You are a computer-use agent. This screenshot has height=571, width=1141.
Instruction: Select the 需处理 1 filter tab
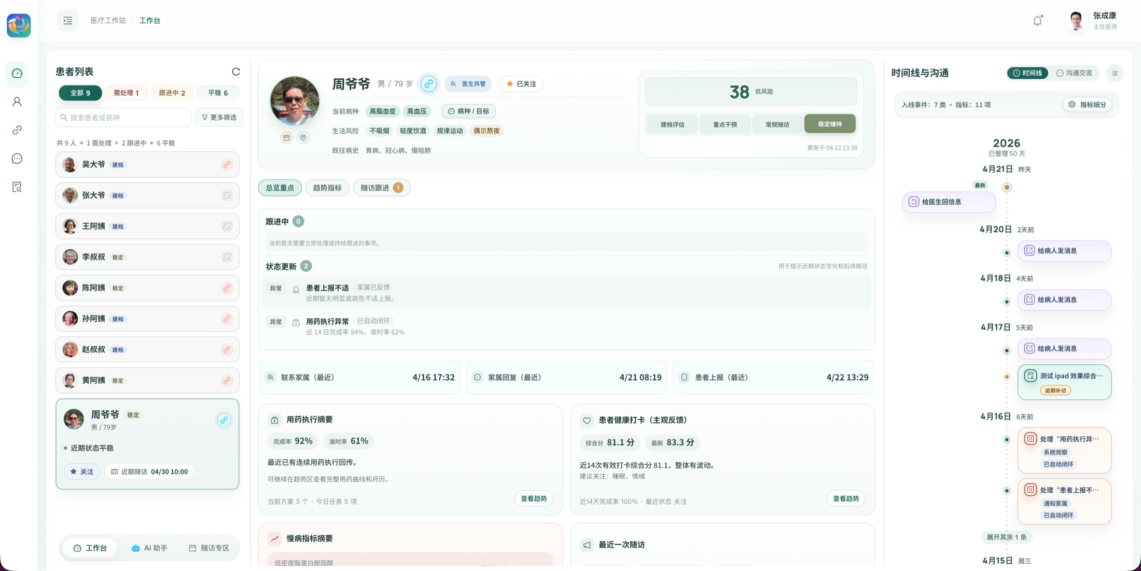click(126, 93)
